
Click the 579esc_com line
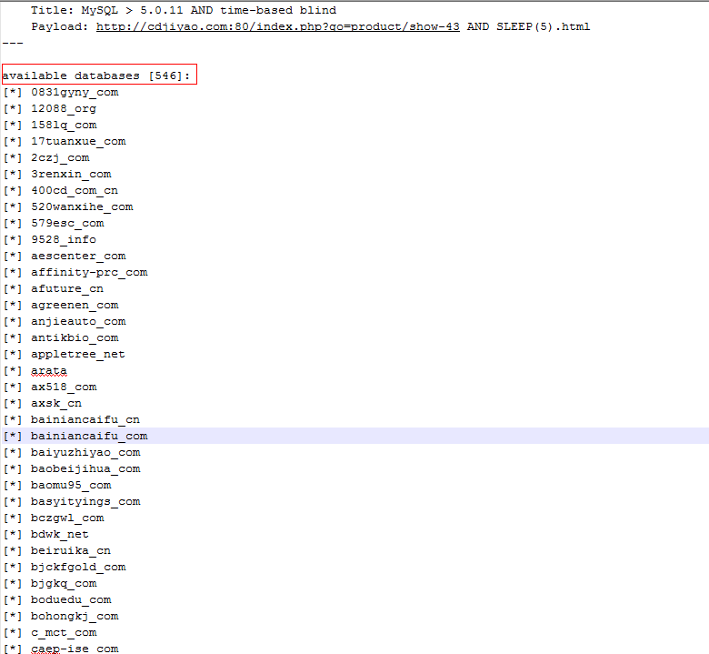(x=67, y=223)
